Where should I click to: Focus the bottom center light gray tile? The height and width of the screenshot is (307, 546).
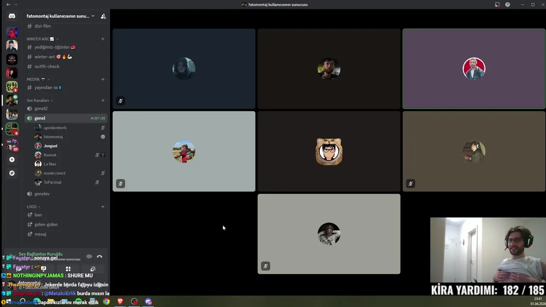329,234
